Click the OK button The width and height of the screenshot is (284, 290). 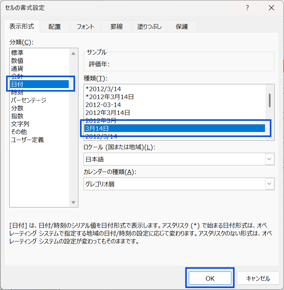[x=210, y=278]
